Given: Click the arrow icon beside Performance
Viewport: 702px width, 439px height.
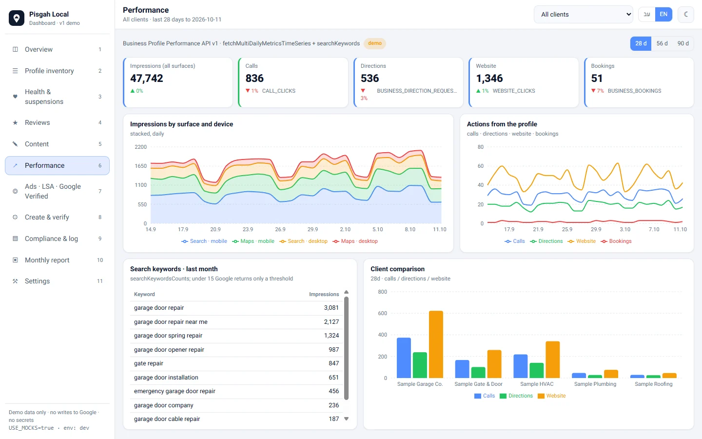Looking at the screenshot, I should click(x=15, y=165).
